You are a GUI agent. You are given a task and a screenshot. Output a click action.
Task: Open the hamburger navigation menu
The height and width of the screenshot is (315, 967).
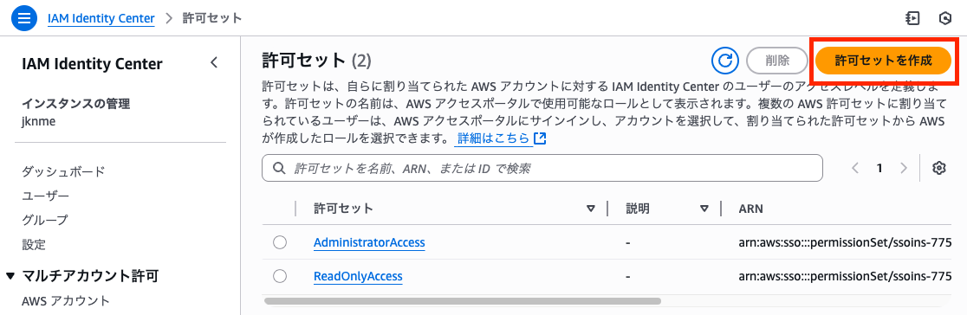24,18
